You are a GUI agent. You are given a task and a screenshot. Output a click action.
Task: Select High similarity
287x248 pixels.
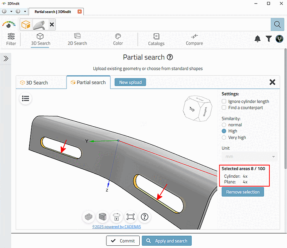(x=224, y=131)
